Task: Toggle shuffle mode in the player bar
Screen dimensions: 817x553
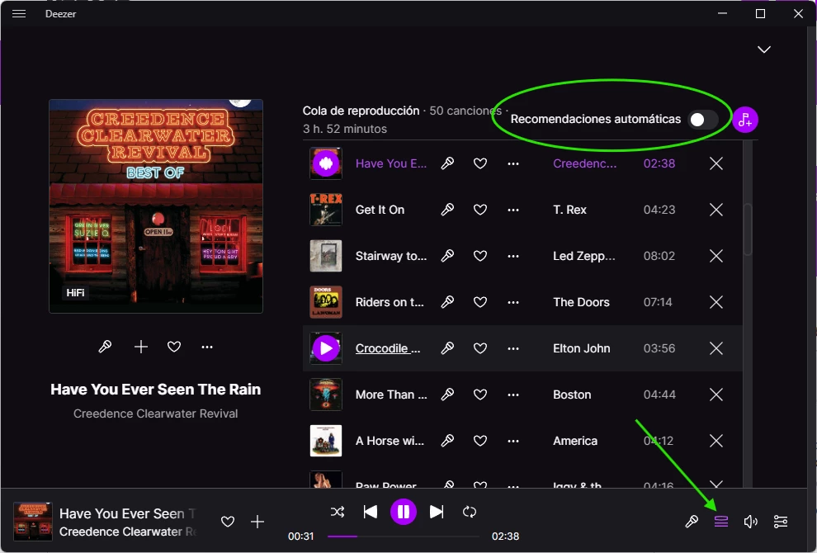Action: [338, 512]
